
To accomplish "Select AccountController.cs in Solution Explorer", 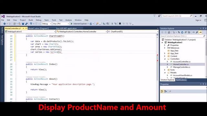I will click(182, 62).
